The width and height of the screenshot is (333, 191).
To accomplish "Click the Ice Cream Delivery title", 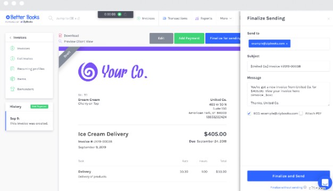I will tap(103, 134).
